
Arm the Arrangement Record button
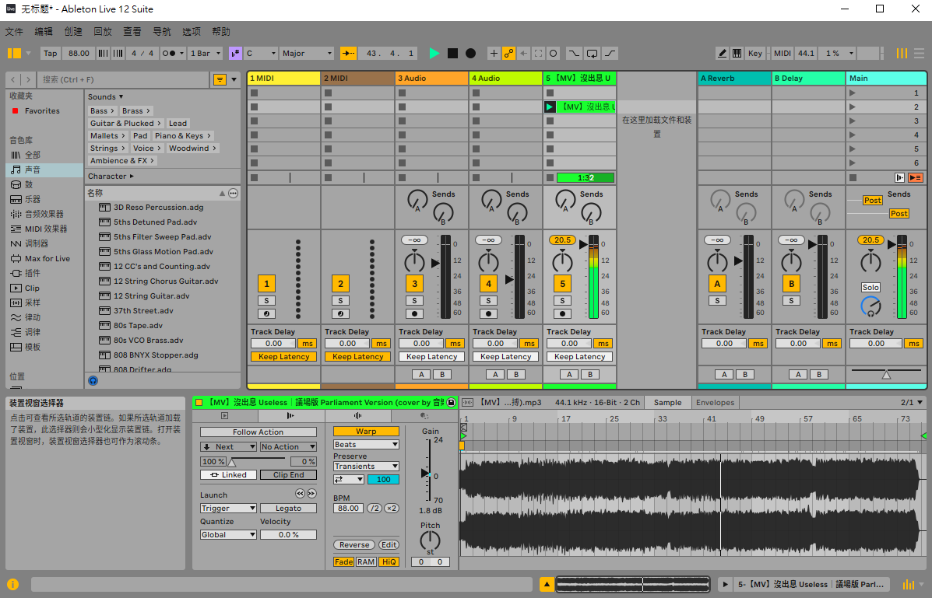(471, 54)
